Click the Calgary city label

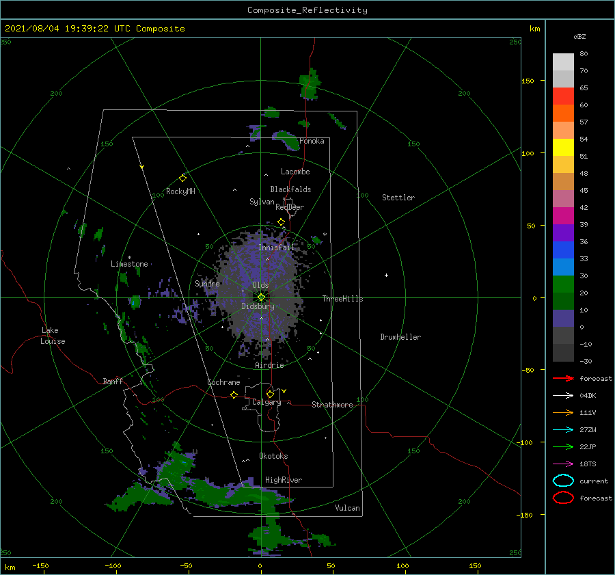pos(266,402)
